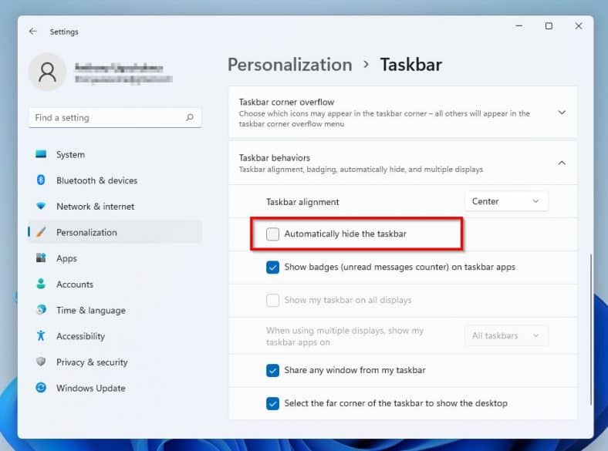Image resolution: width=608 pixels, height=451 pixels.
Task: Collapse Taskbar behaviors section
Action: [562, 163]
